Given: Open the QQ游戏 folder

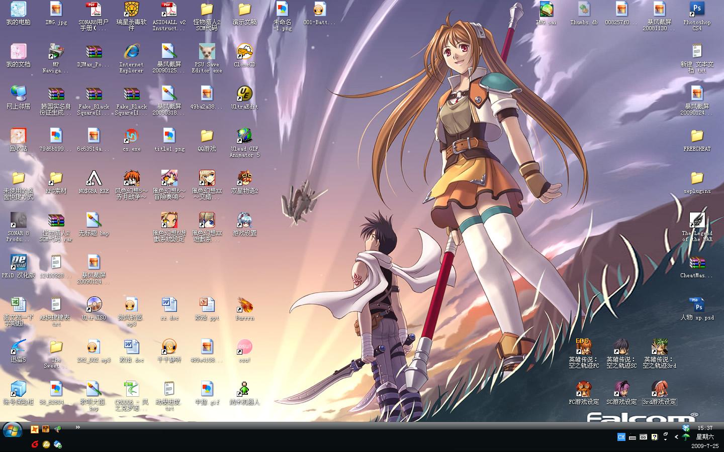Looking at the screenshot, I should 207,140.
